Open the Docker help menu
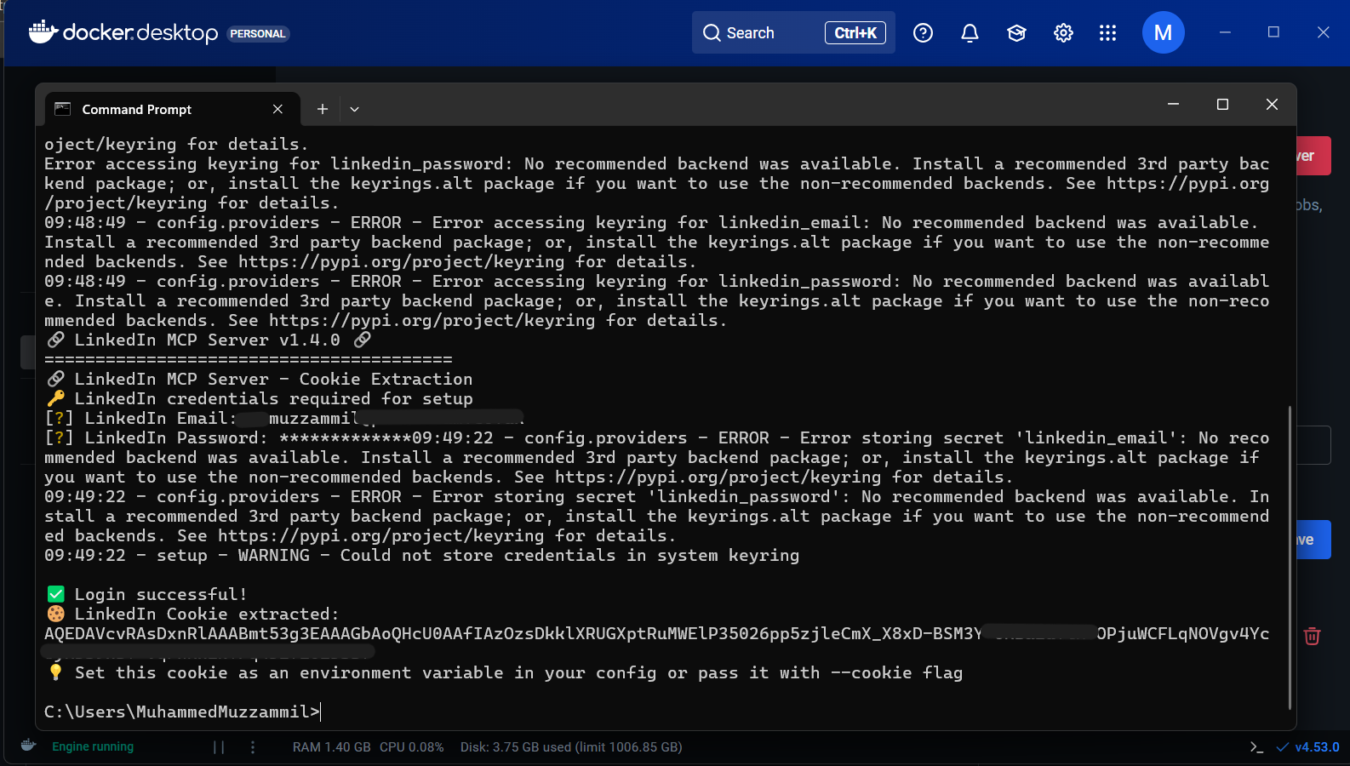The height and width of the screenshot is (766, 1350). pyautogui.click(x=923, y=33)
